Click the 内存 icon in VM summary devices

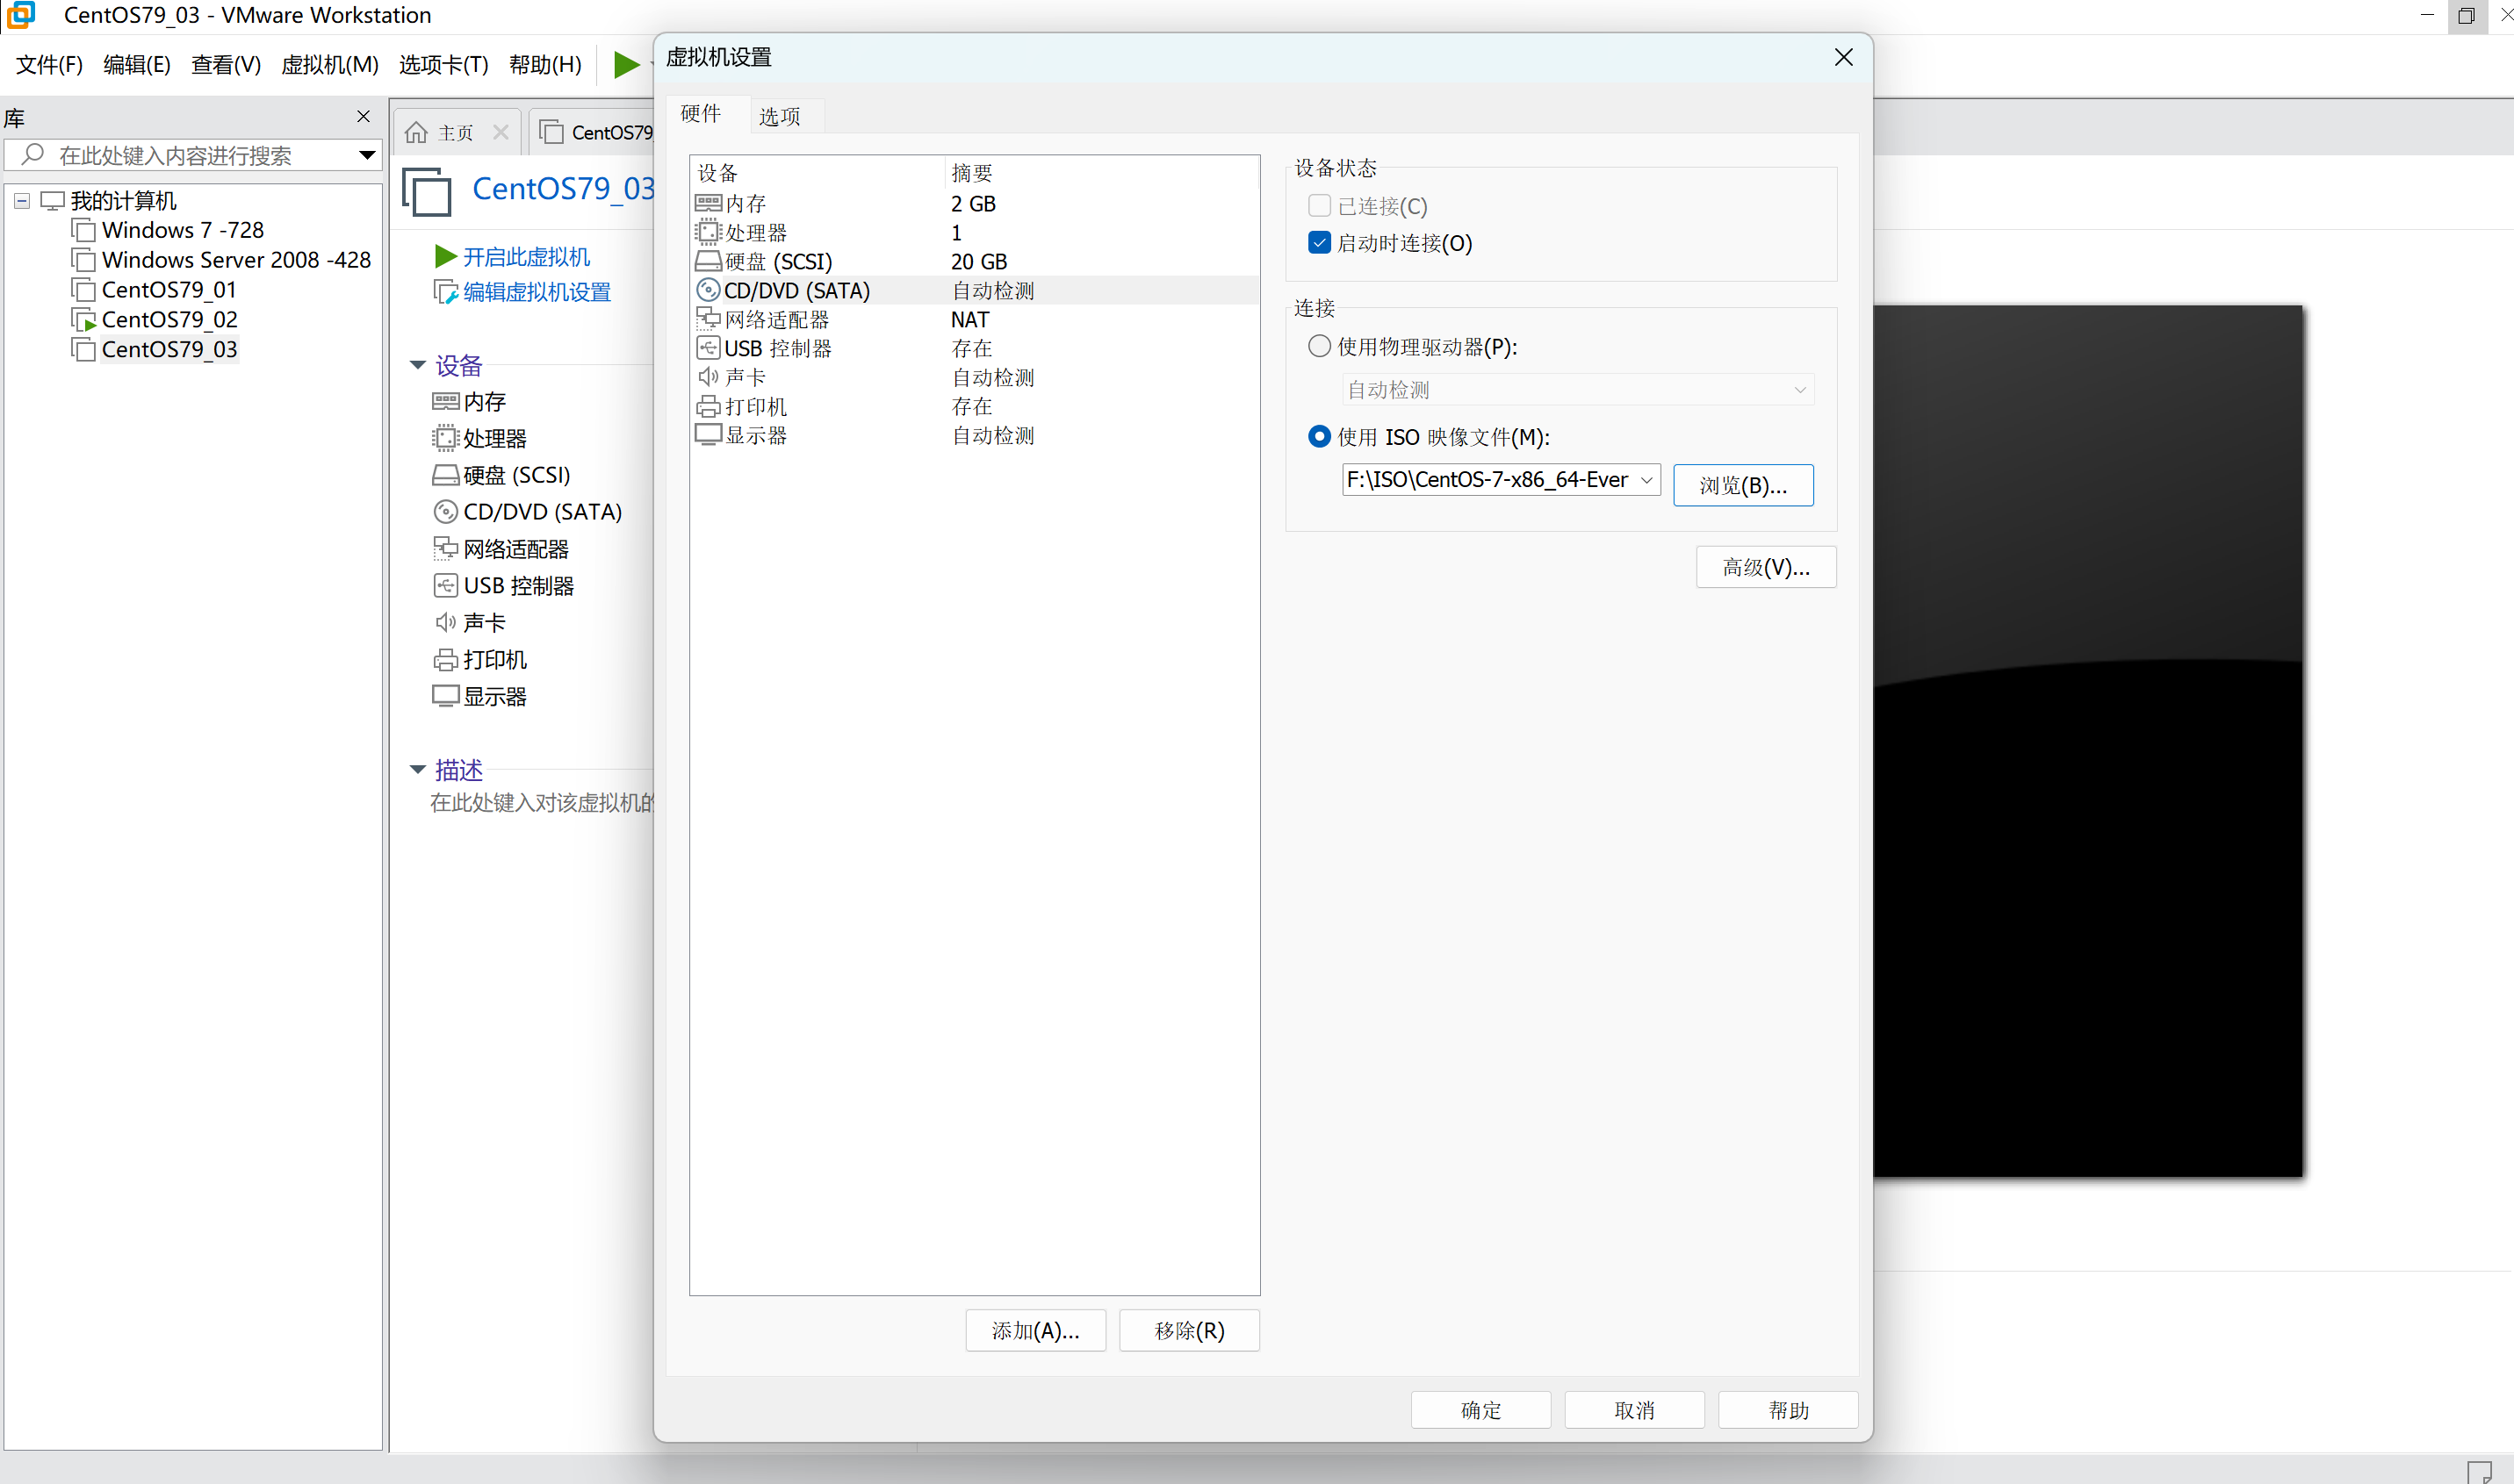pyautogui.click(x=445, y=401)
